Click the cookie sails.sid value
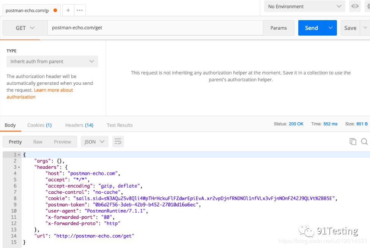Screen dimensions: 370x248 (x=204, y=198)
